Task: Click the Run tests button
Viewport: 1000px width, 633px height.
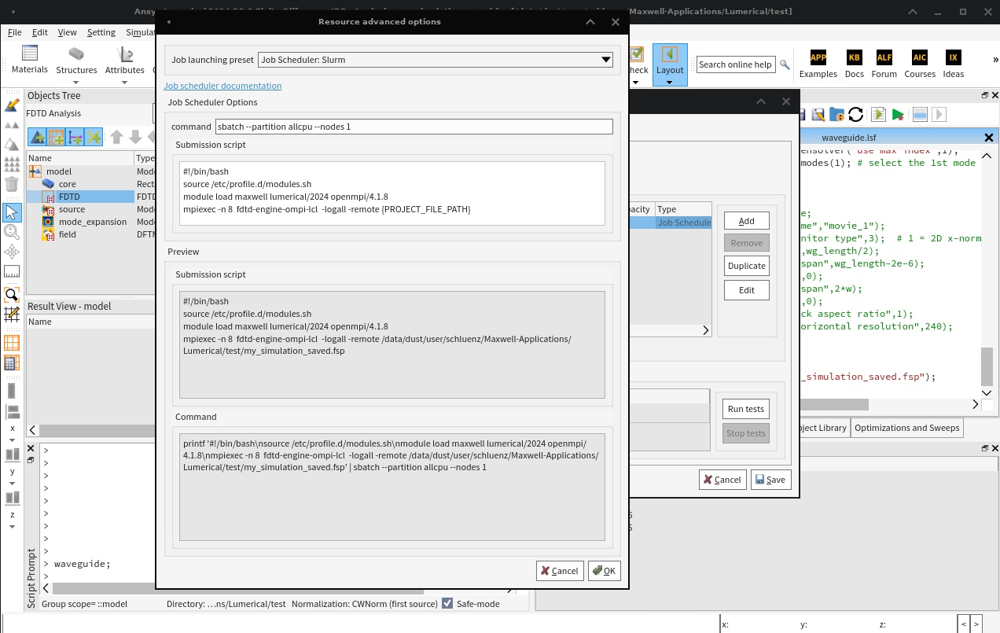Action: [745, 409]
